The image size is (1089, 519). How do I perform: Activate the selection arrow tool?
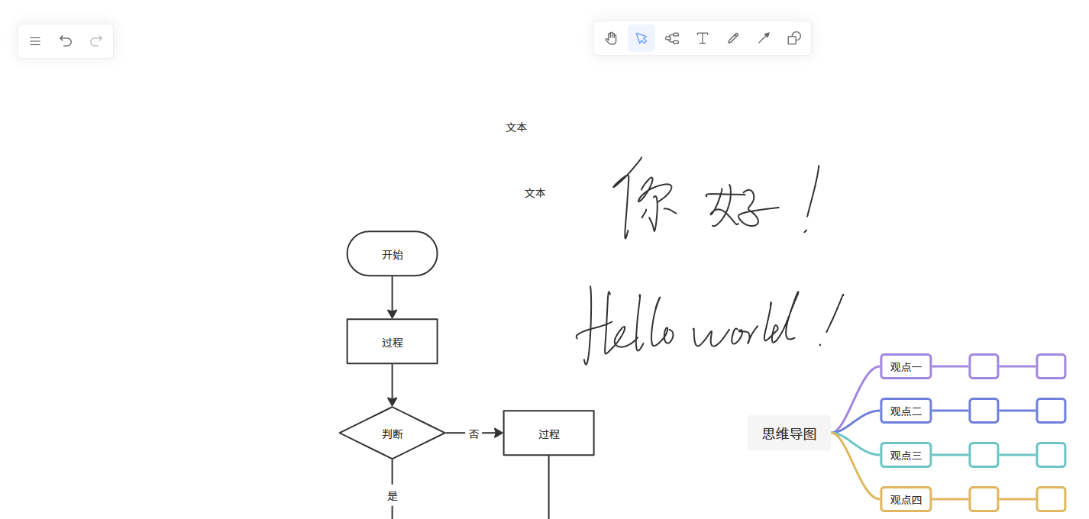tap(641, 37)
